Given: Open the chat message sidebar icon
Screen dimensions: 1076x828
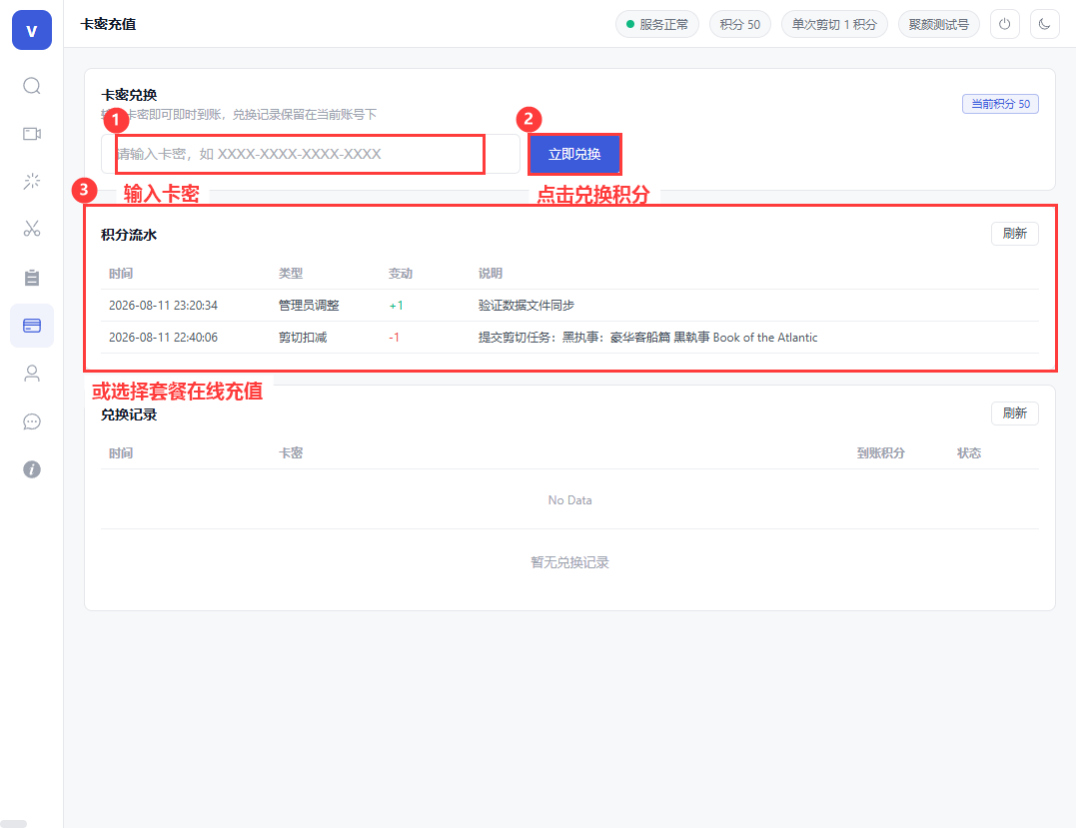Looking at the screenshot, I should point(32,421).
